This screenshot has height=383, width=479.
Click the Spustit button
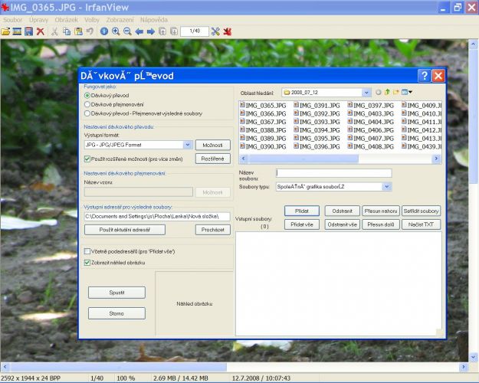click(116, 293)
